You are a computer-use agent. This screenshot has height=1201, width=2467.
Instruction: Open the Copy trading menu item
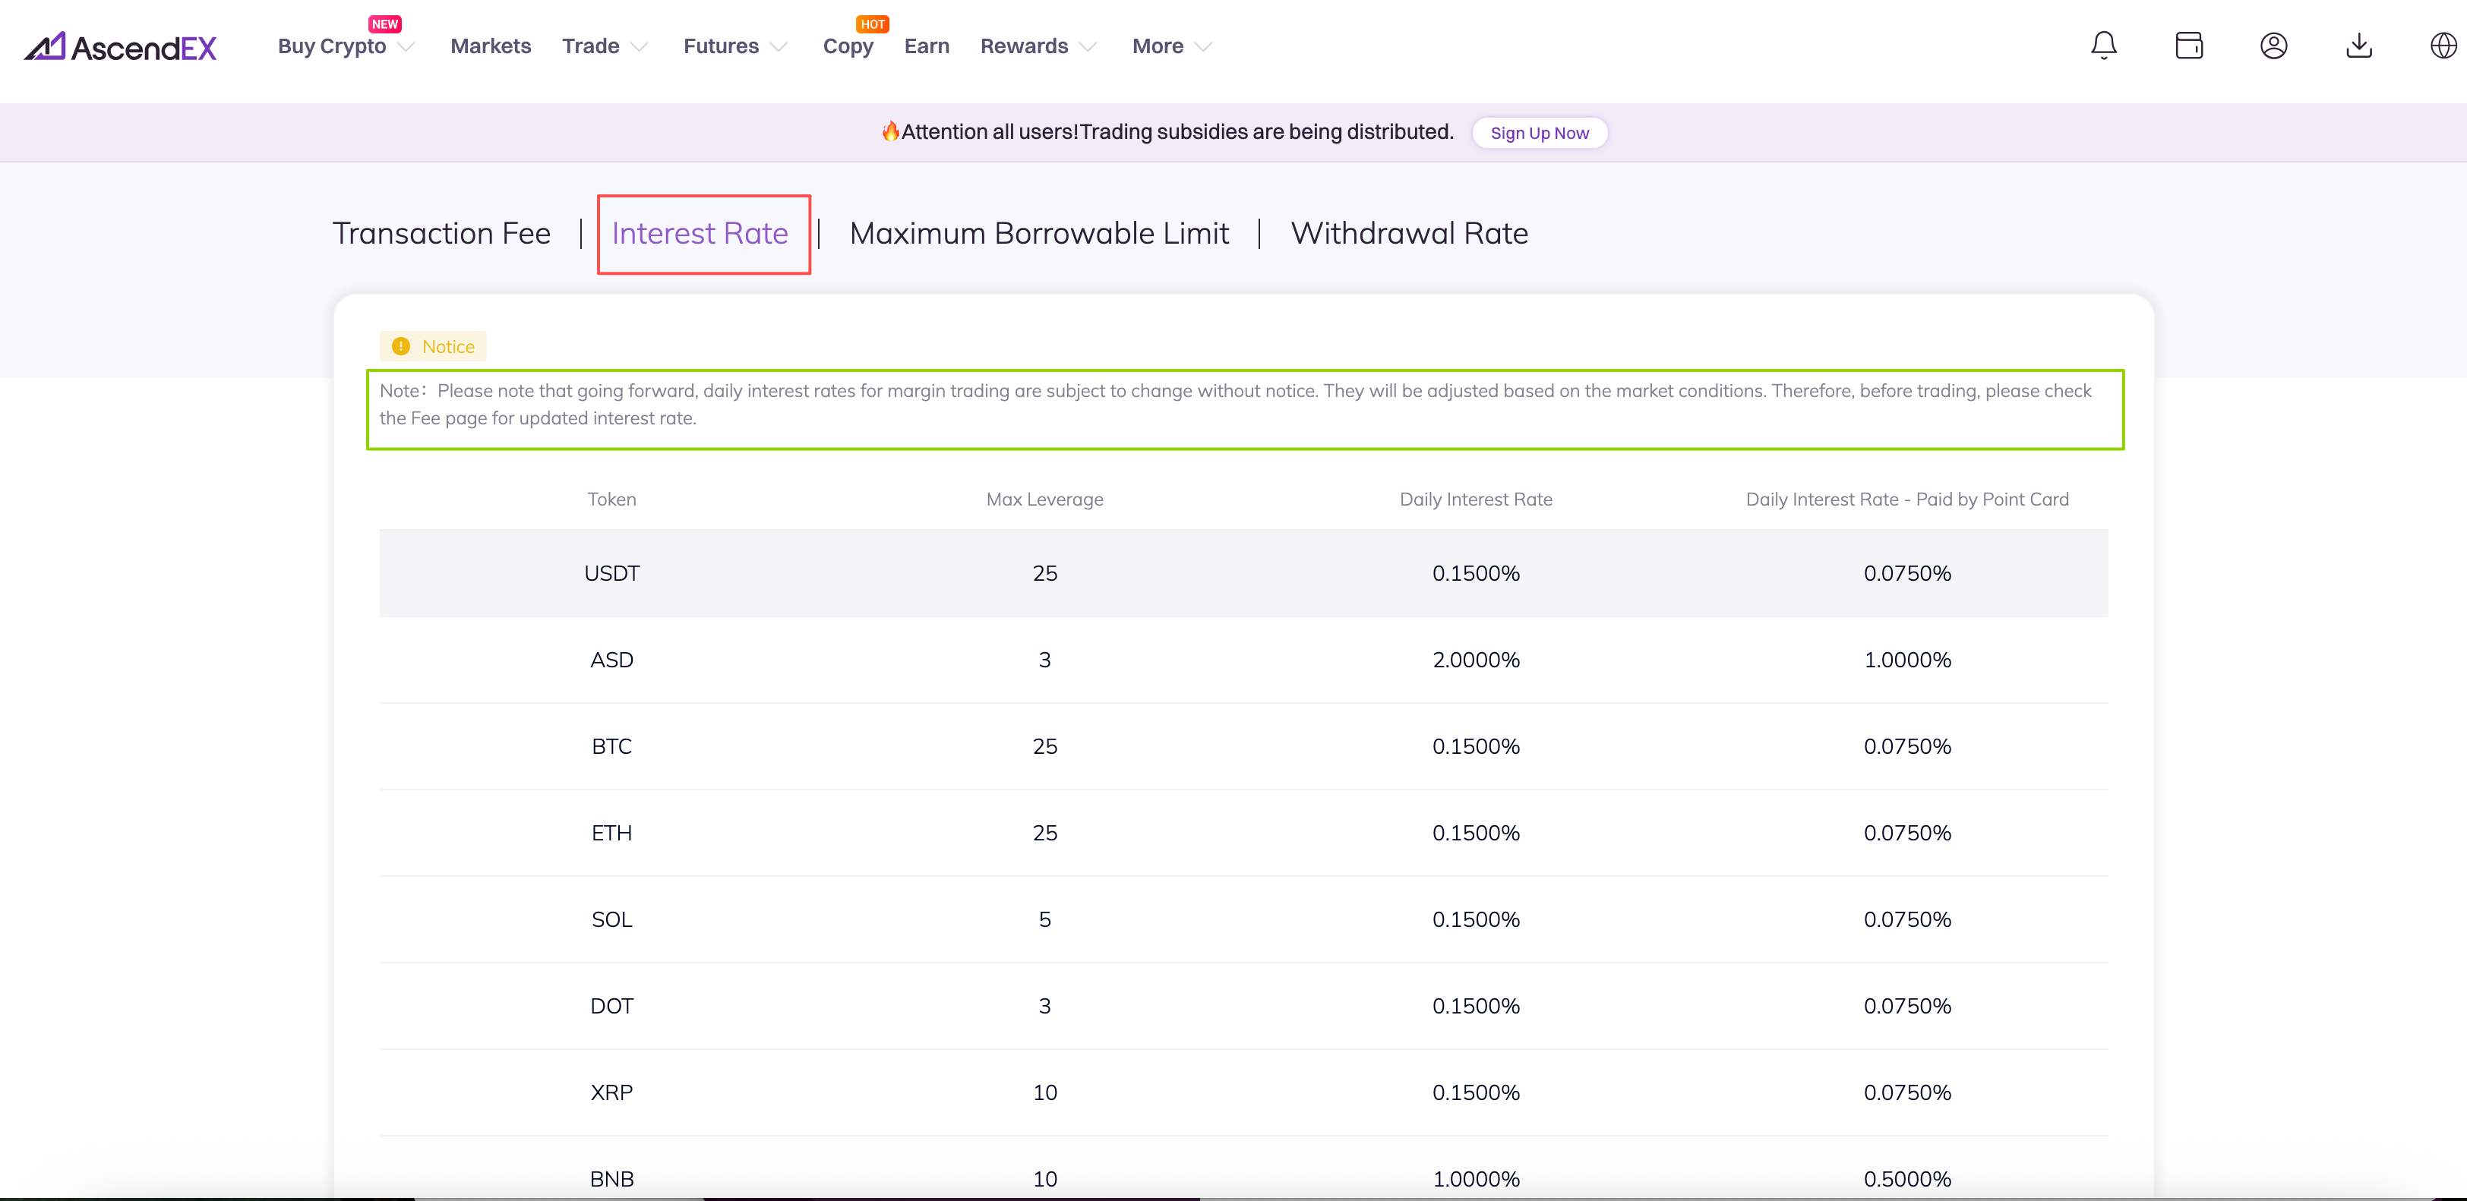pos(848,46)
